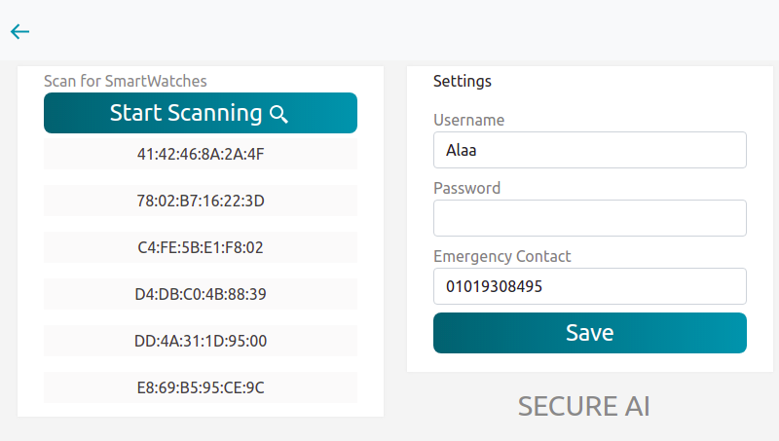
Task: Click the Settings heading
Action: (463, 81)
